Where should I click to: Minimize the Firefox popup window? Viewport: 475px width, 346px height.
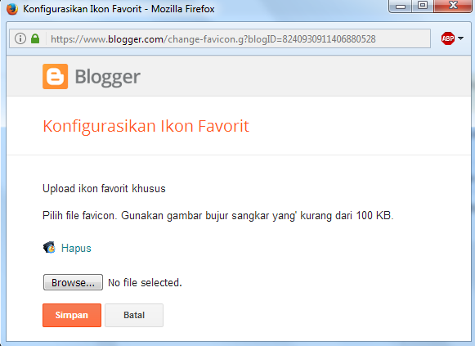400,6
